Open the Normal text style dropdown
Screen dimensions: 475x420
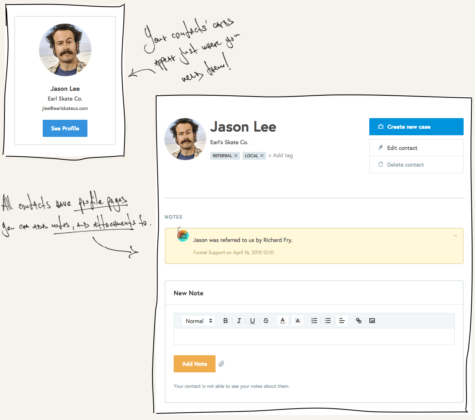(198, 321)
